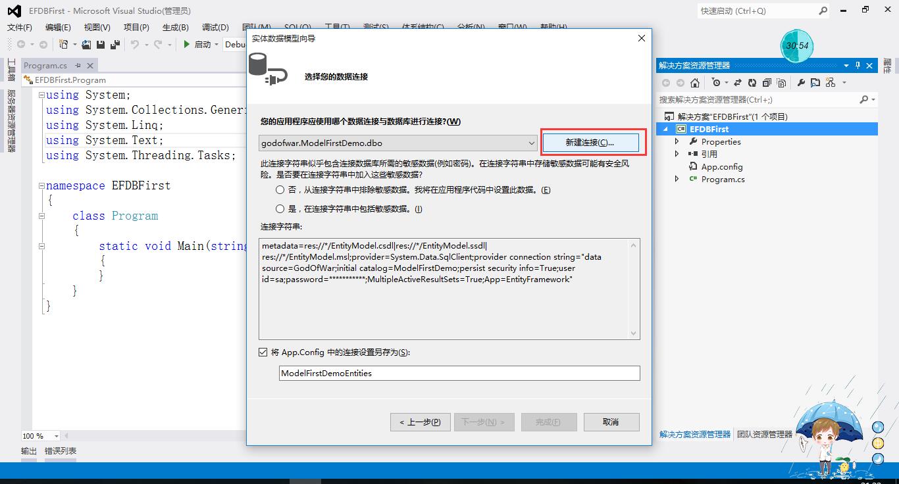Click the navigate backward toolbar icon

[21, 44]
